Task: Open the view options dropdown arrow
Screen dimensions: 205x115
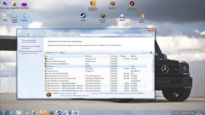Action: click(147, 52)
